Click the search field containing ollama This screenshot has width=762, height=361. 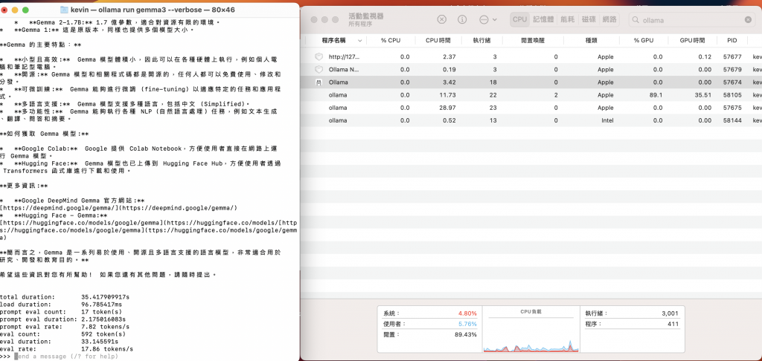point(693,20)
